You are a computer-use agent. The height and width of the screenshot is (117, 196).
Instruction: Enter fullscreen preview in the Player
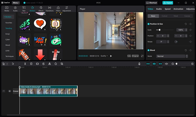click(x=142, y=56)
